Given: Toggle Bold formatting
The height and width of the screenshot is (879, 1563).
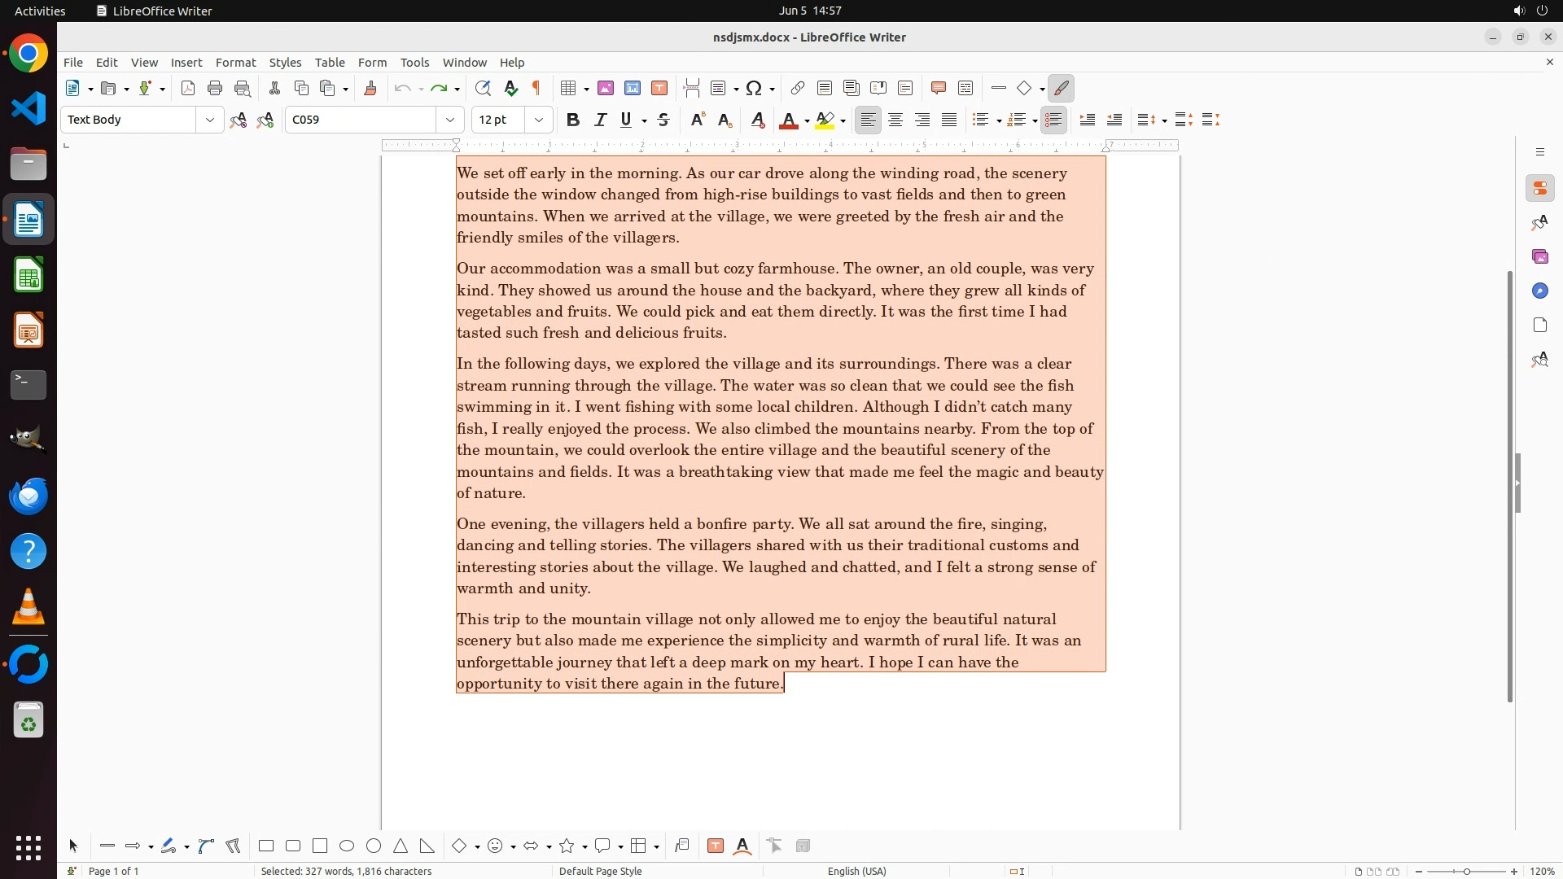Looking at the screenshot, I should click(573, 120).
